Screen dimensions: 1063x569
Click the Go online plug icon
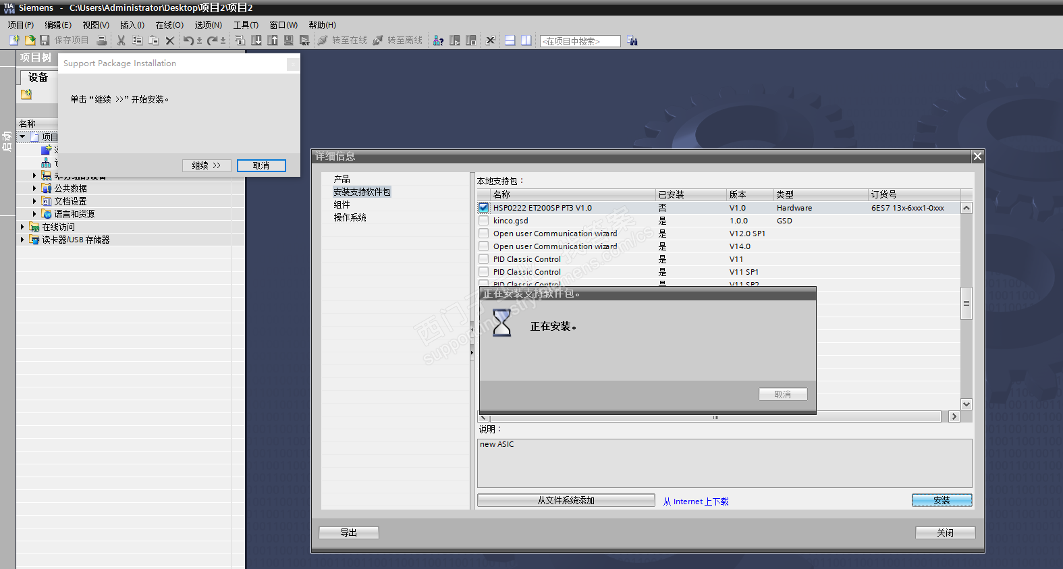click(323, 40)
